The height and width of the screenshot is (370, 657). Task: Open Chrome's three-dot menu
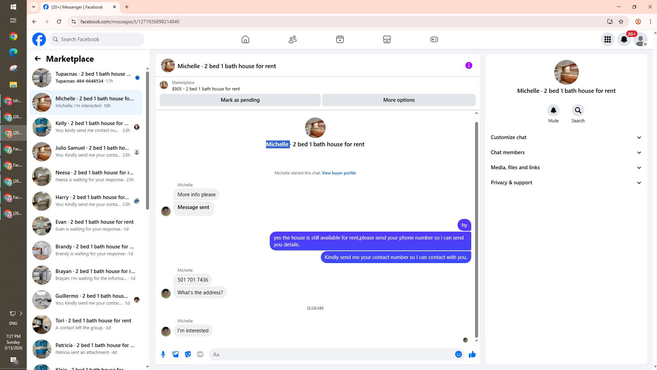click(x=650, y=22)
